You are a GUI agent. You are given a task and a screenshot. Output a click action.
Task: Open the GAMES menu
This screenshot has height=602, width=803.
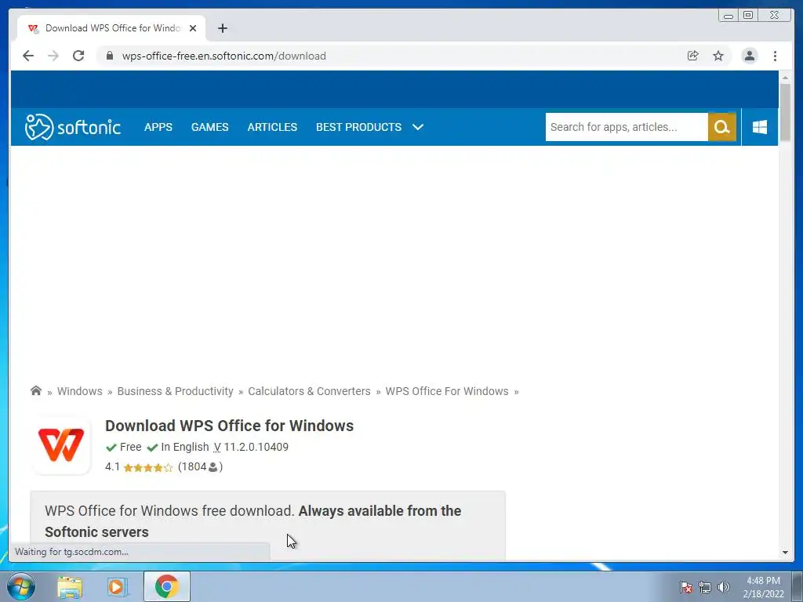(210, 127)
